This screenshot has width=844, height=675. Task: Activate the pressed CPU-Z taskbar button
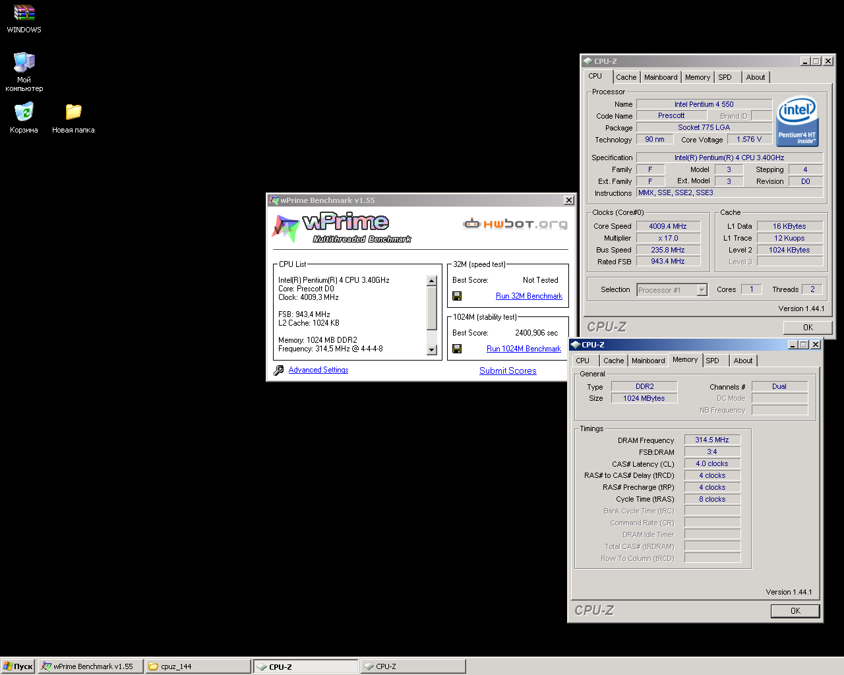[306, 666]
